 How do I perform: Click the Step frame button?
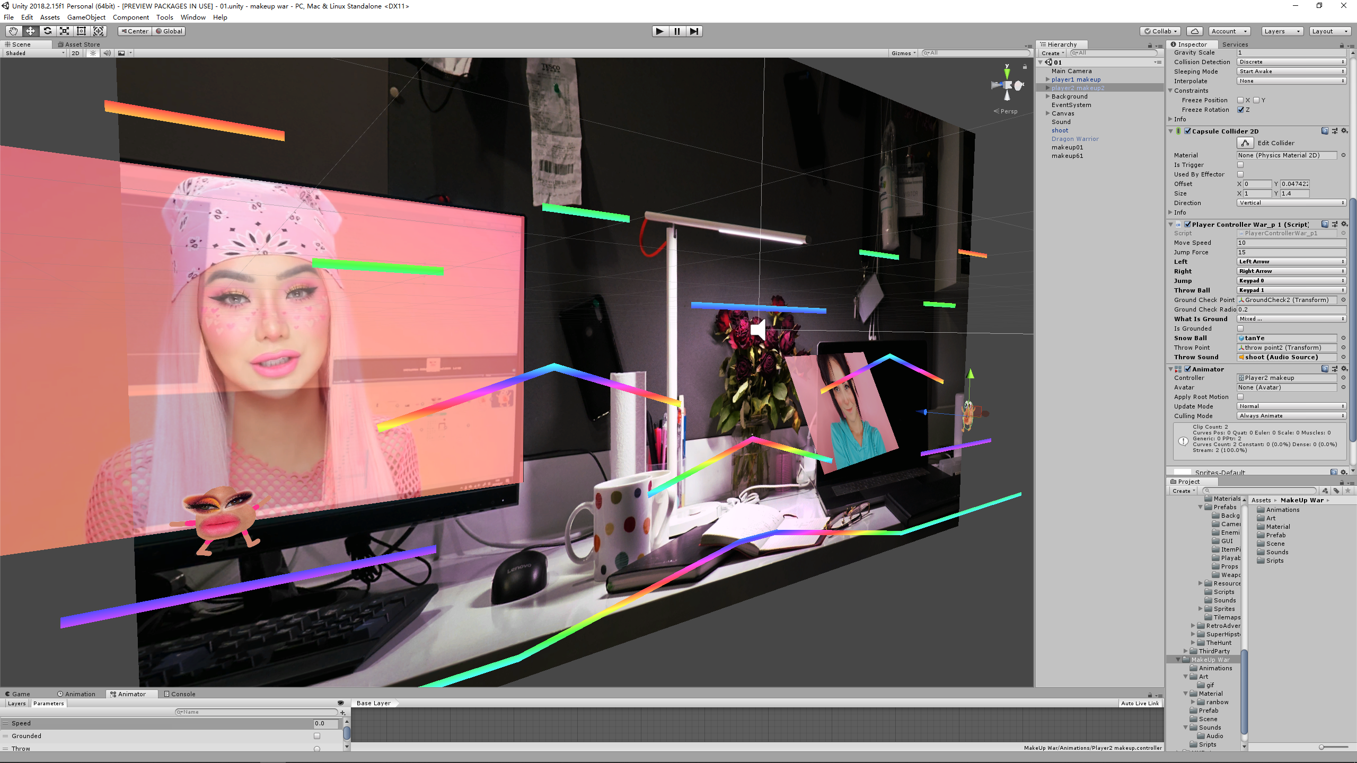[694, 31]
